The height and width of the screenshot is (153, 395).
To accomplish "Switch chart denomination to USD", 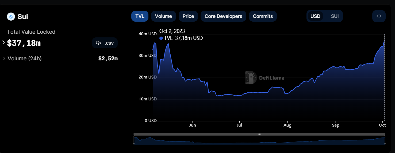I will point(315,16).
